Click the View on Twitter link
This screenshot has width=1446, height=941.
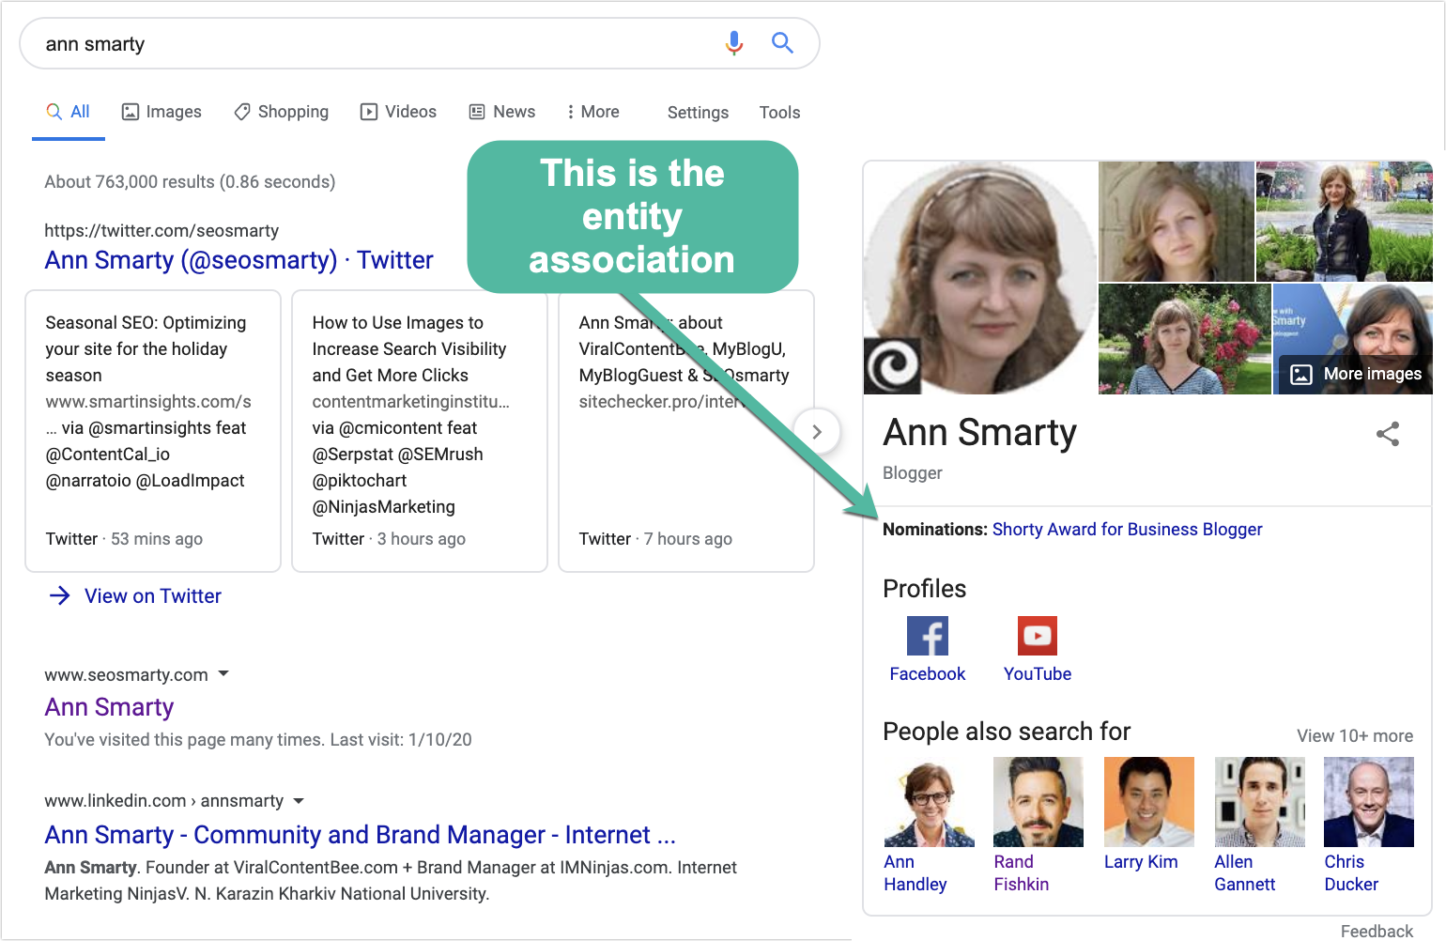[x=153, y=596]
